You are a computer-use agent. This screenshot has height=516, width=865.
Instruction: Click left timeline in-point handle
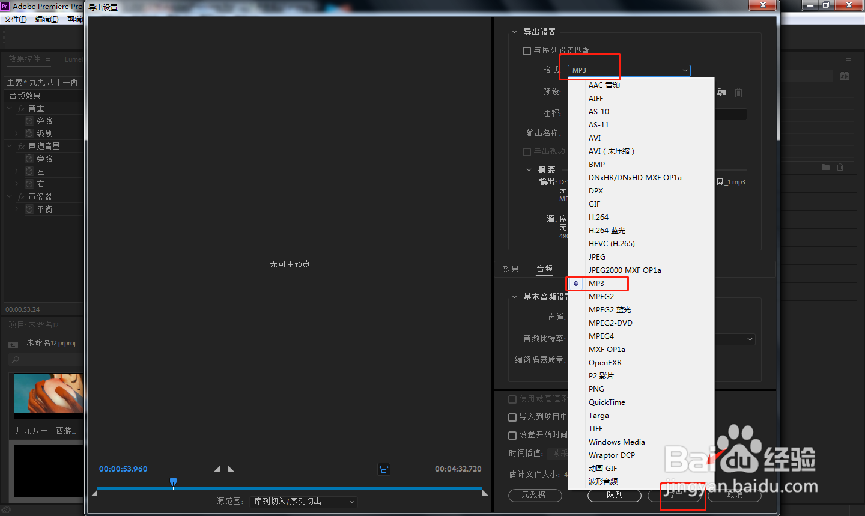click(95, 493)
